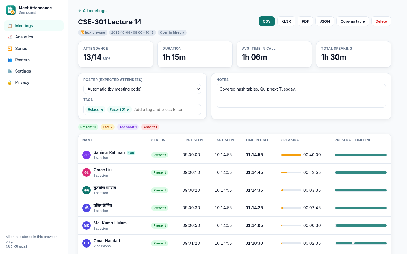Viewport: 407px width, 254px height.
Task: Click the tag input field
Action: coord(166,110)
